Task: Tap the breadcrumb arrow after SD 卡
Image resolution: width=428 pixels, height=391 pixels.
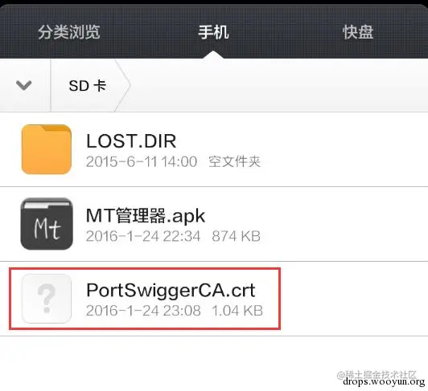Action: point(123,85)
